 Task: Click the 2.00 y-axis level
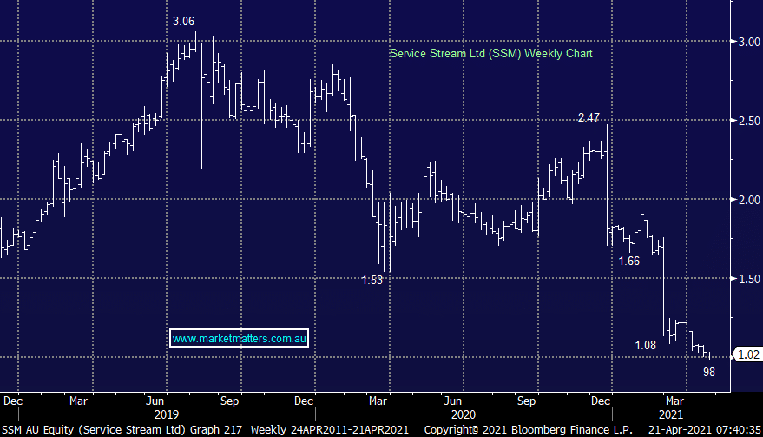click(746, 200)
